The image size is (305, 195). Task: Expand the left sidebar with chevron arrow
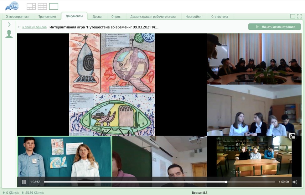(9, 24)
